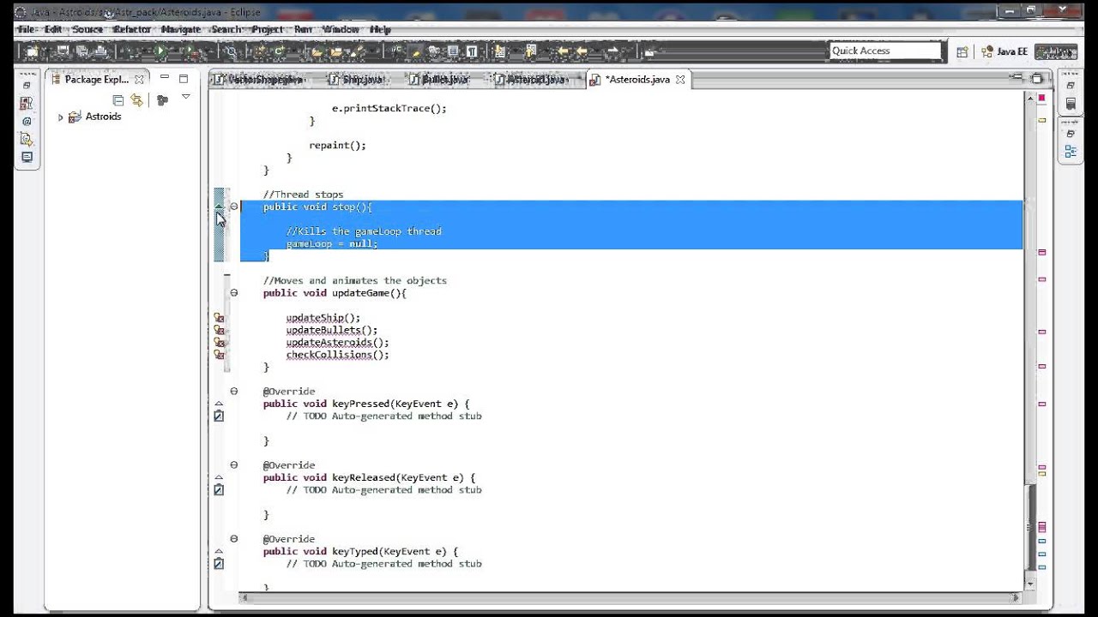Collapse the updateGame() method fold marker
The height and width of the screenshot is (617, 1098).
[x=233, y=293]
